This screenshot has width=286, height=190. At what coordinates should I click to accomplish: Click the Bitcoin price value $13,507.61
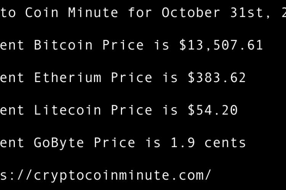pos(221,45)
